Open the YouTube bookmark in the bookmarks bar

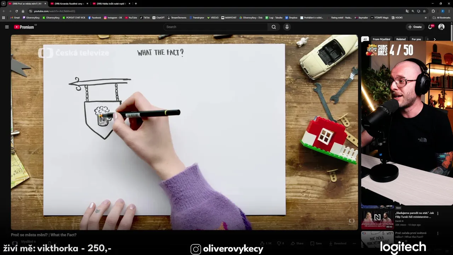pos(131,17)
